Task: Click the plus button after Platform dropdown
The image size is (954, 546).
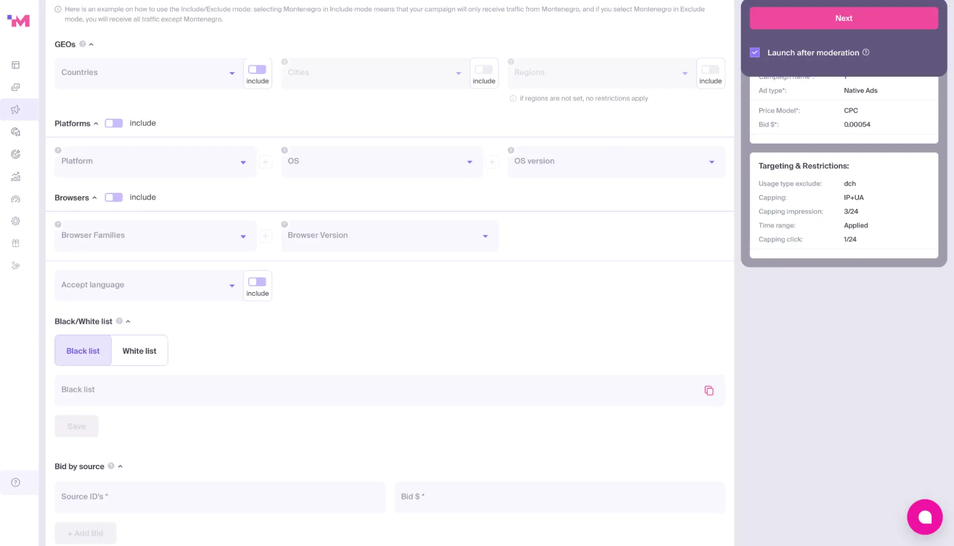Action: click(265, 162)
